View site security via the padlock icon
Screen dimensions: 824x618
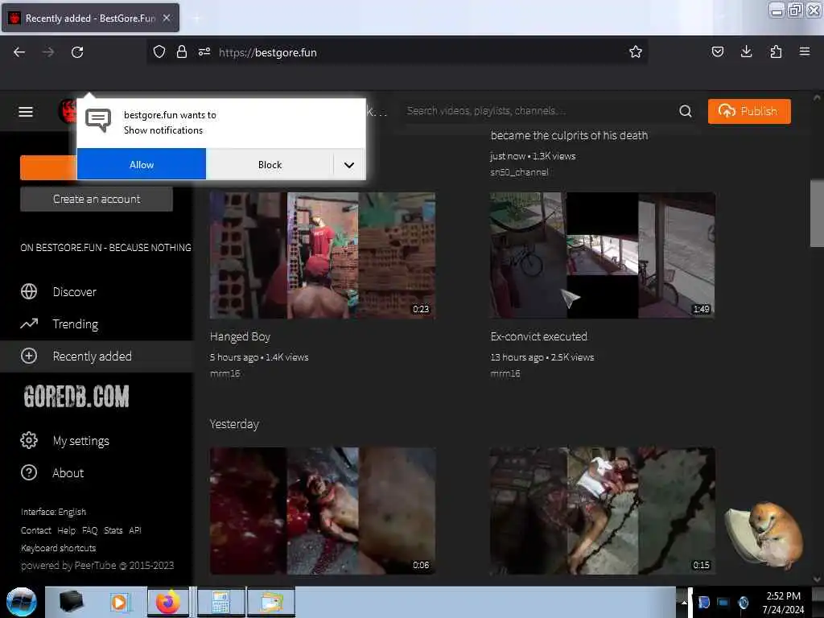pyautogui.click(x=182, y=52)
